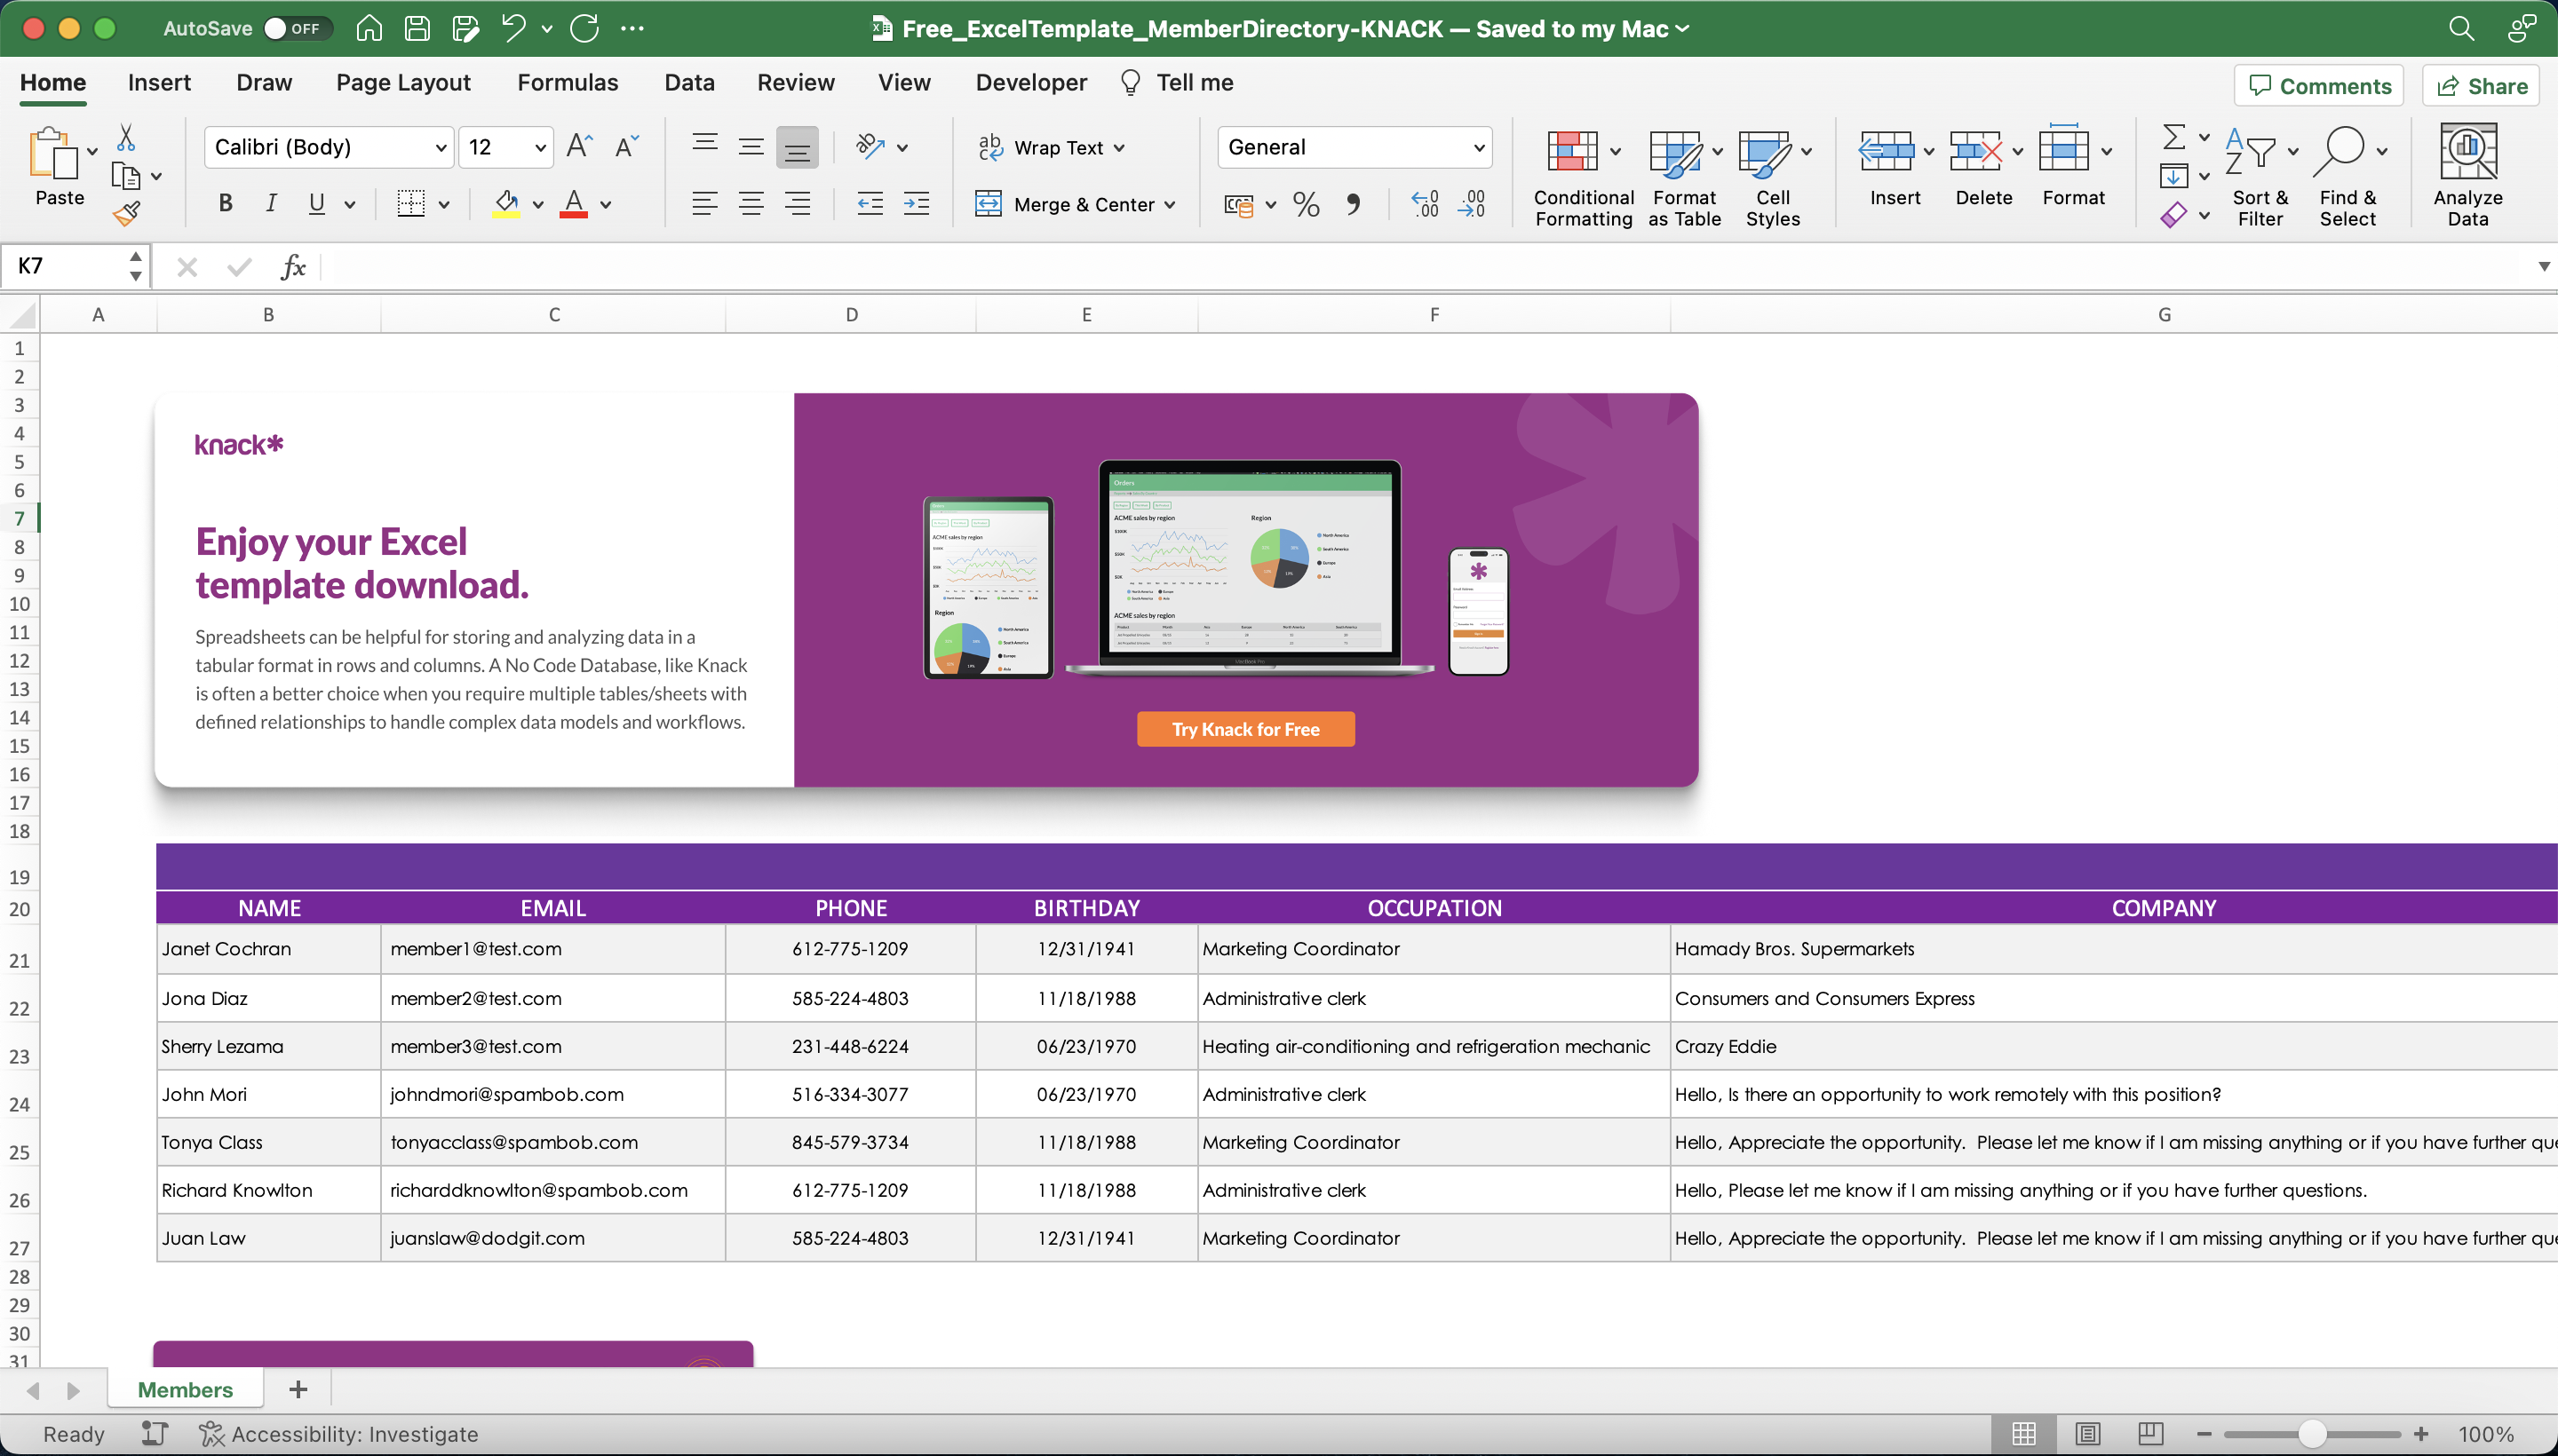Click the zoom slider handle

[x=2311, y=1434]
